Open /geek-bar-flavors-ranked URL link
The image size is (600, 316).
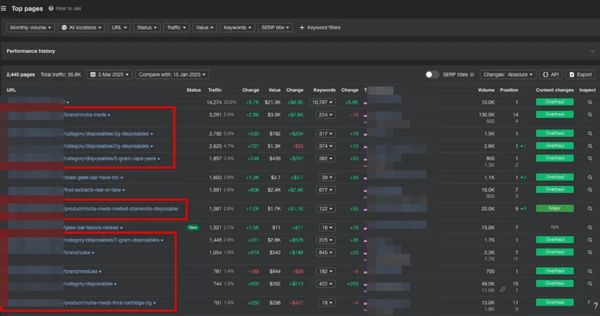[x=91, y=227]
